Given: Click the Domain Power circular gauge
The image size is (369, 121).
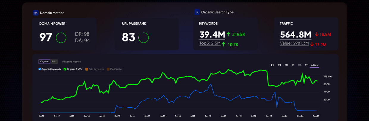Looking at the screenshot, I should [x=61, y=37].
